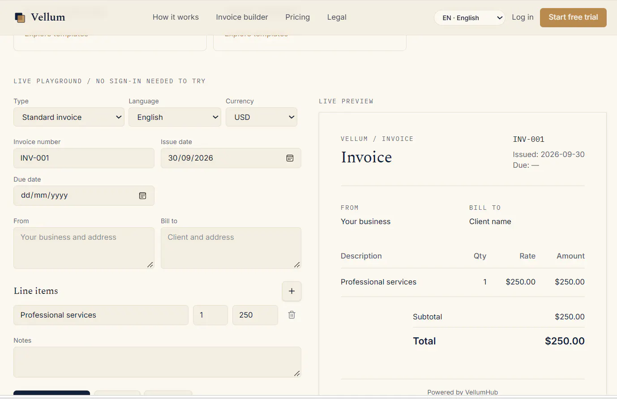
Task: Open the invoice Language dropdown
Action: (175, 117)
